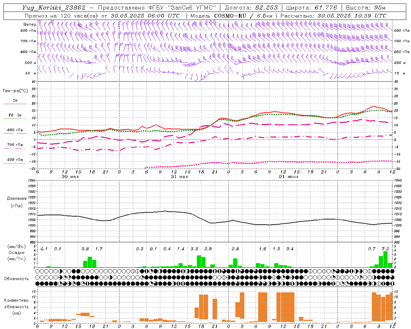Select the date label 01 июня
This screenshot has height=329, width=411.
pos(288,176)
